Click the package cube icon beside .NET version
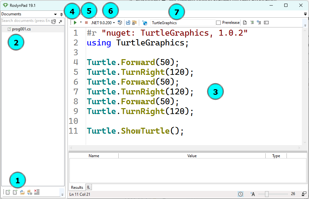The image size is (309, 199). coord(120,23)
